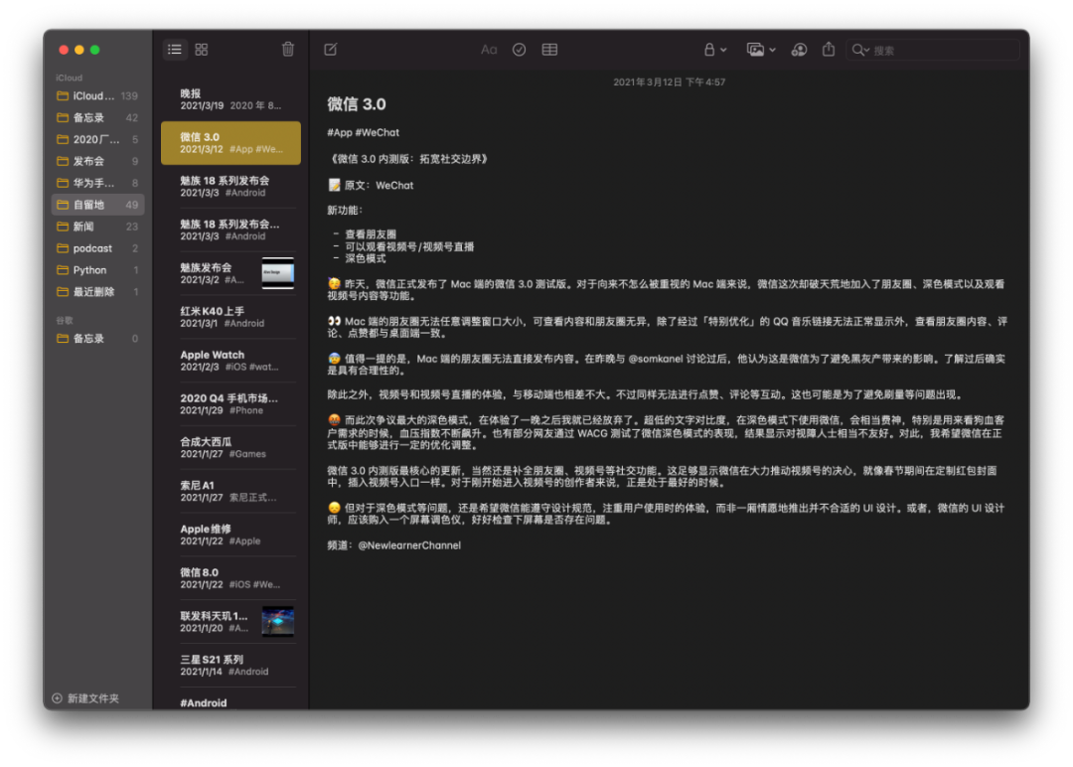1073x767 pixels.
Task: Delete the selected note with trash icon
Action: (288, 50)
